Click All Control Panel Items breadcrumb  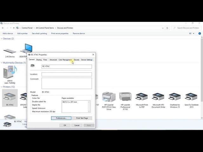(x=45, y=28)
